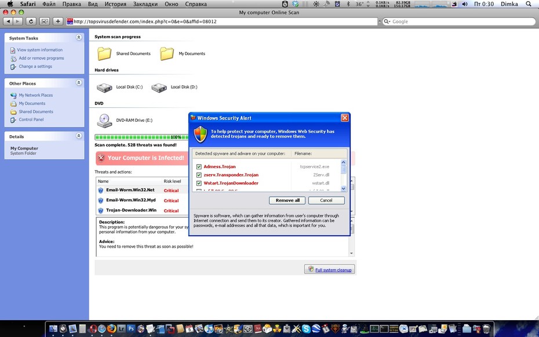
Task: Click shield icon beside Email-Worm.Win32.Net
Action: point(100,190)
